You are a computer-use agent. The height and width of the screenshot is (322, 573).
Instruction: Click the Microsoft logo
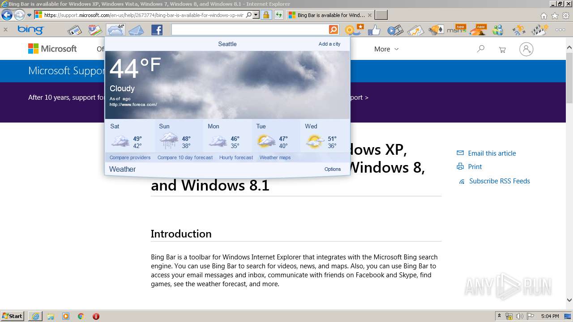(52, 49)
